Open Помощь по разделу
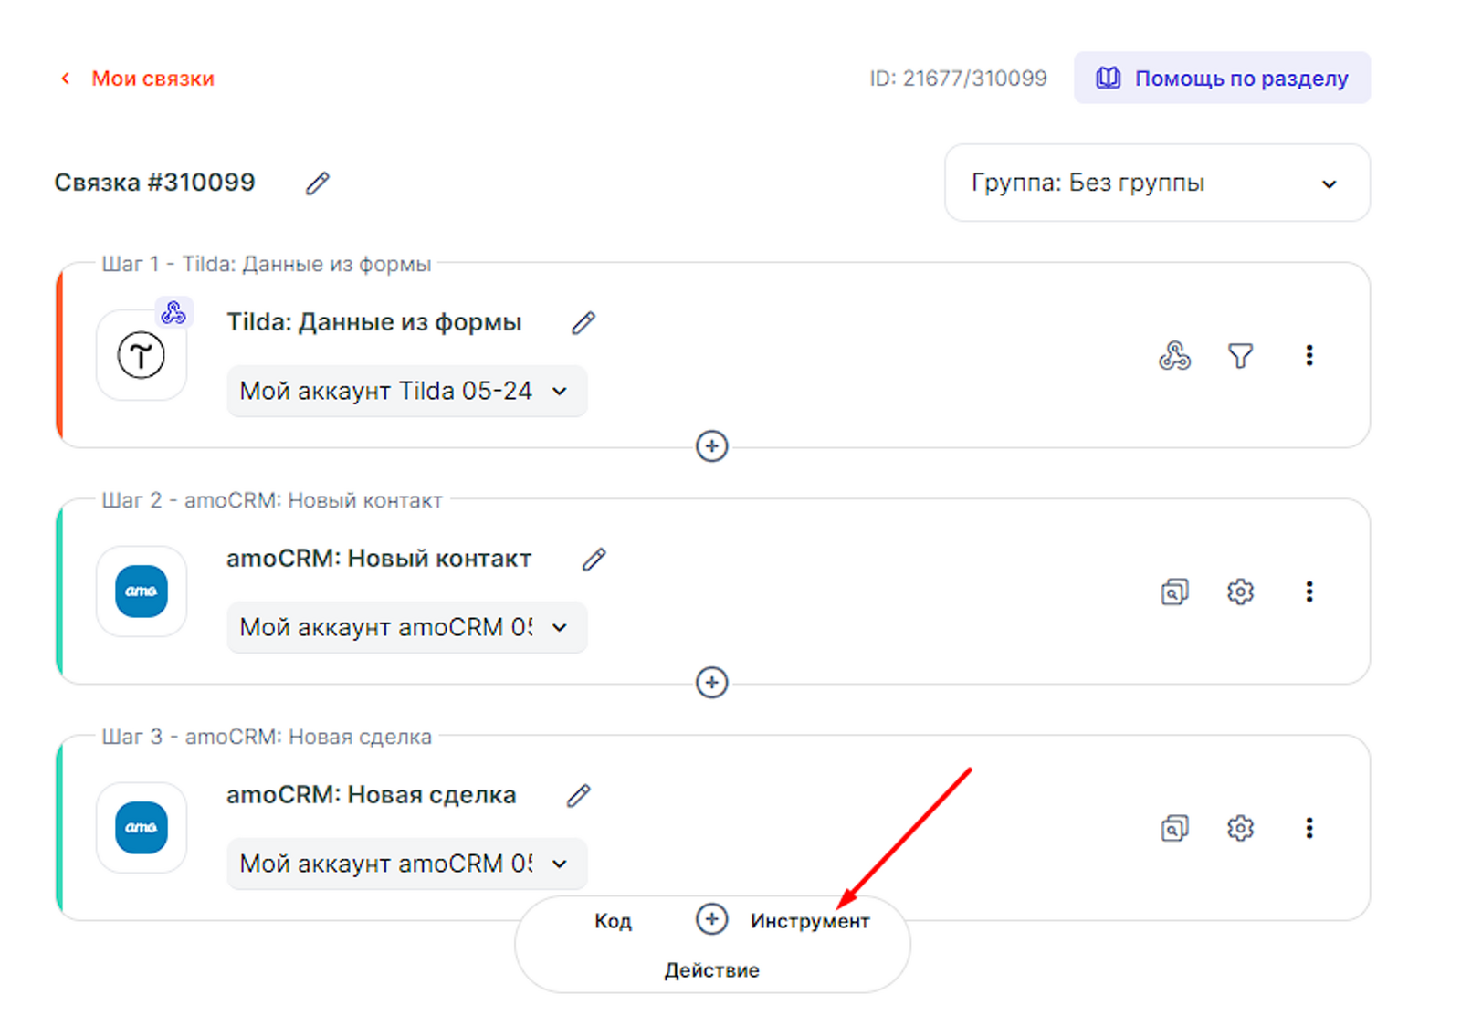This screenshot has height=1026, width=1461. (1222, 79)
